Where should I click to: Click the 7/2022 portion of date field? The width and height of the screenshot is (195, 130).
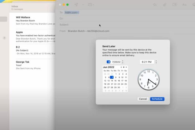click(x=116, y=62)
